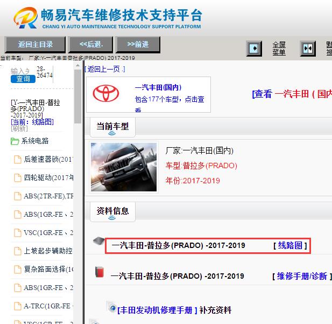Click the full-screen menu toggle icon
The height and width of the screenshot is (324, 332).
point(254,49)
